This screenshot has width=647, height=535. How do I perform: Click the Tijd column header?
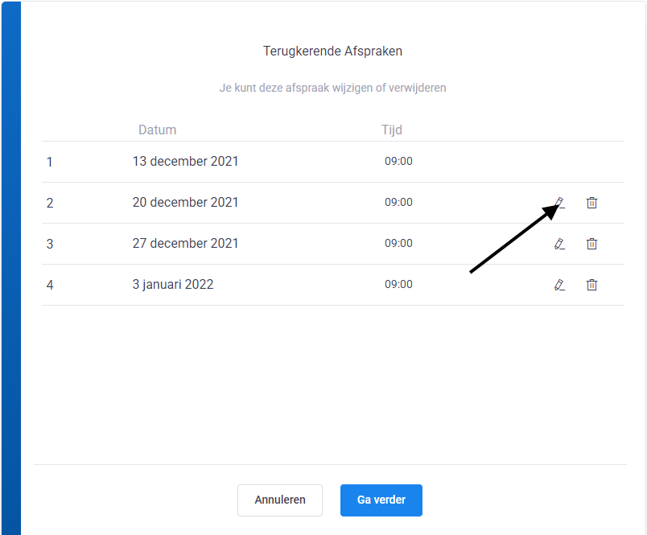pyautogui.click(x=392, y=130)
